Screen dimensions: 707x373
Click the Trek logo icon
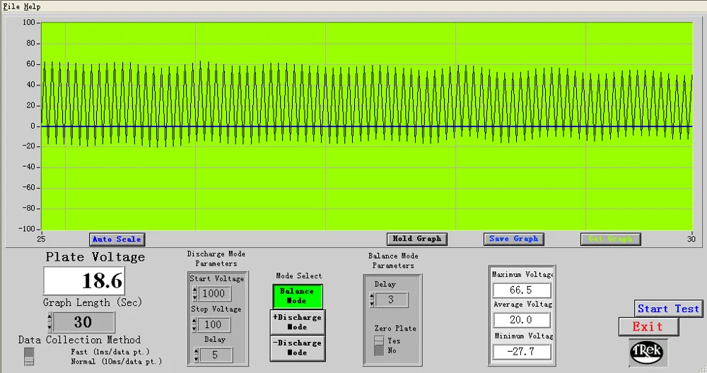tap(648, 352)
